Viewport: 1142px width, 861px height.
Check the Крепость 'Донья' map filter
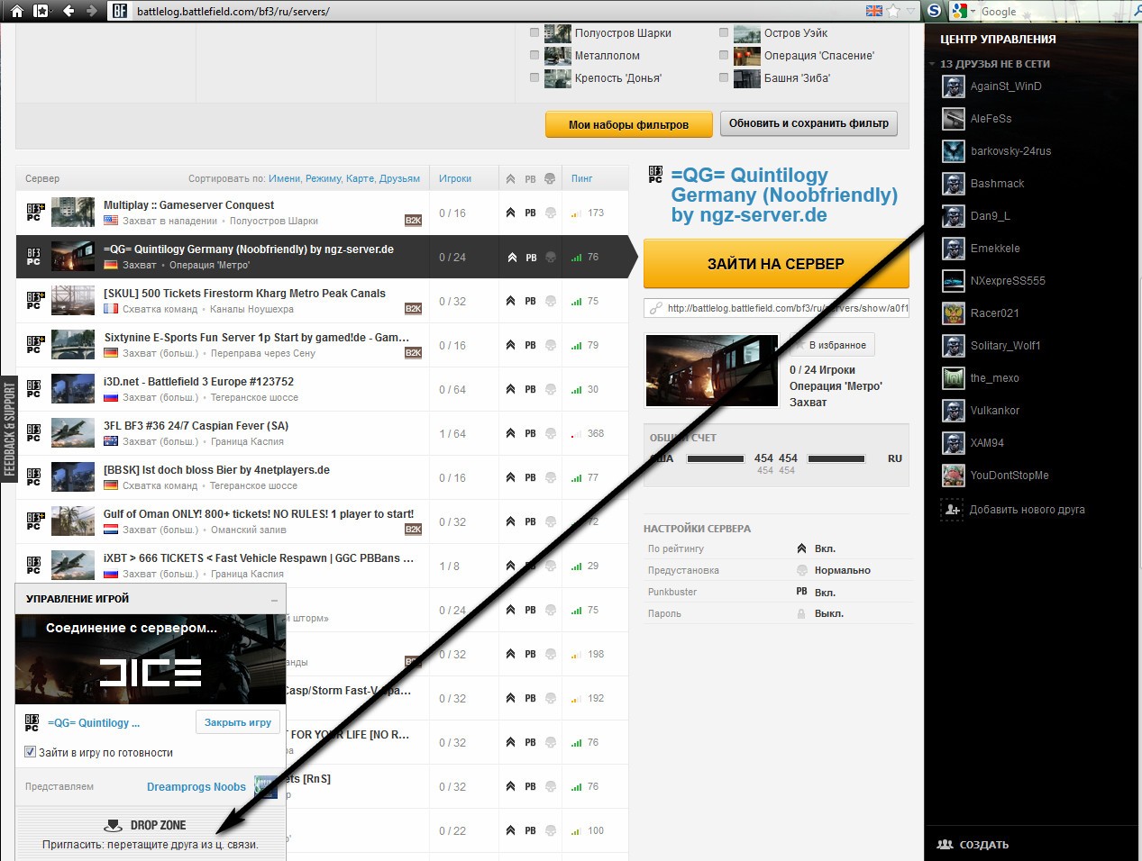click(x=534, y=77)
